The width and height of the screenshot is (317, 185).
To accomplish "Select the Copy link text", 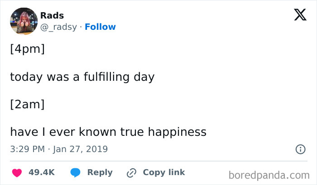I will pyautogui.click(x=164, y=172).
